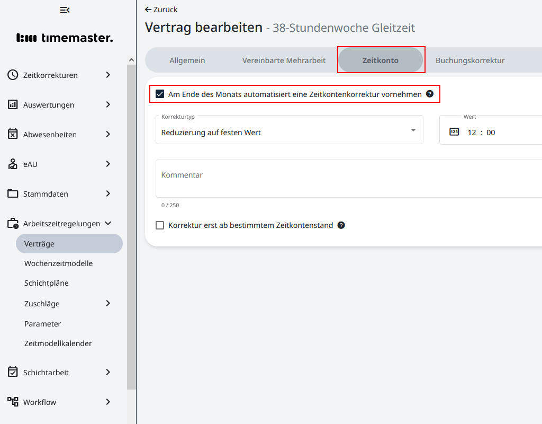Click the Zeitkorrekturen clock icon
Screen dimensions: 542x424
pos(13,75)
